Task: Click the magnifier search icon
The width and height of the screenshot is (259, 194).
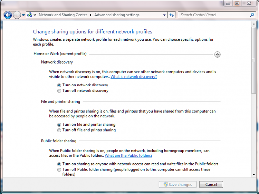Action: [x=252, y=15]
